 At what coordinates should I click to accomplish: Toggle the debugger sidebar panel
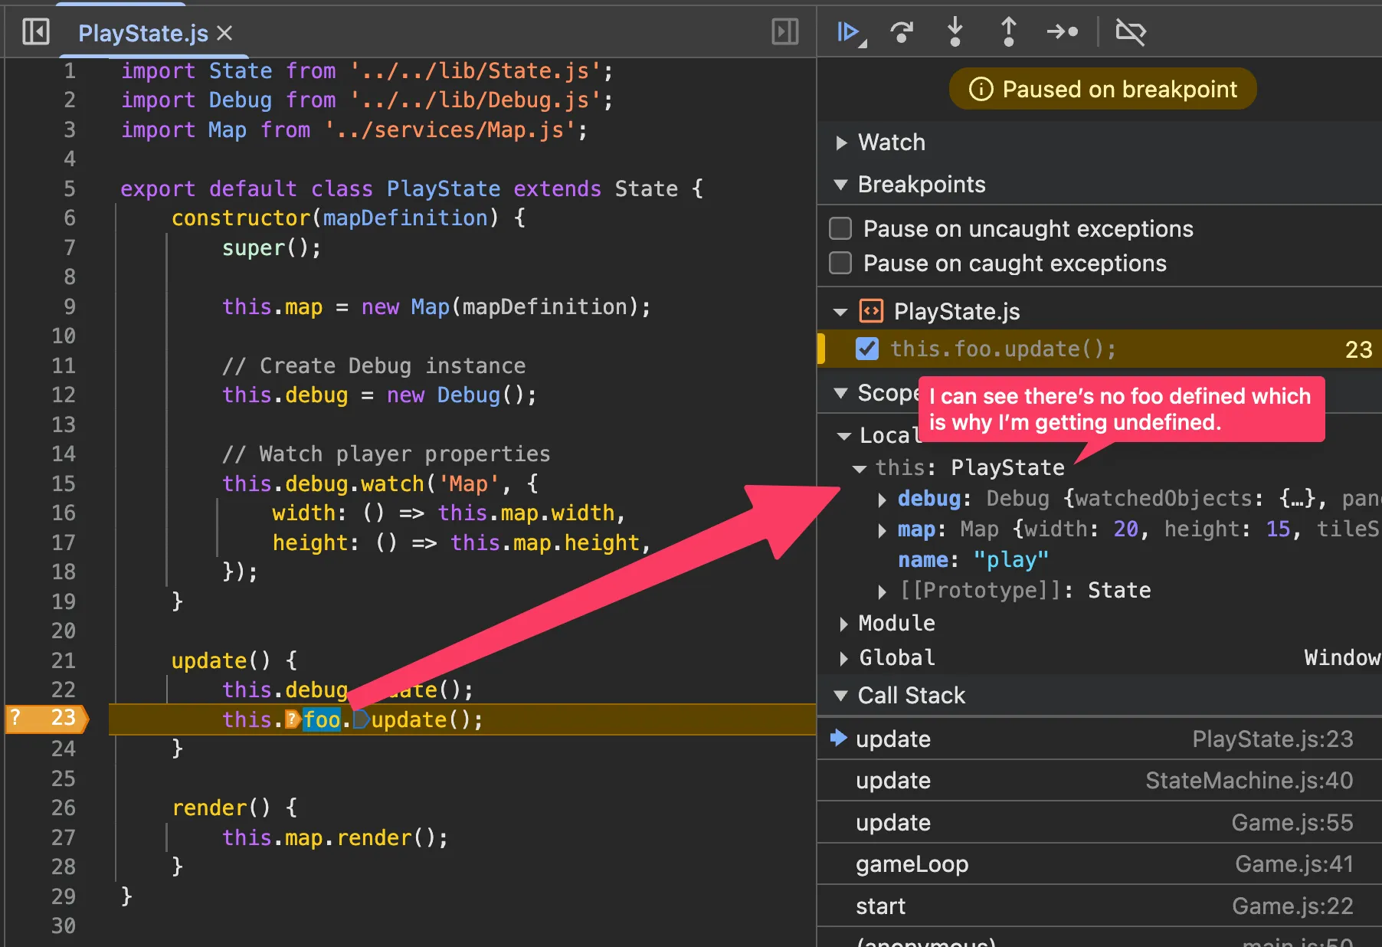click(784, 32)
